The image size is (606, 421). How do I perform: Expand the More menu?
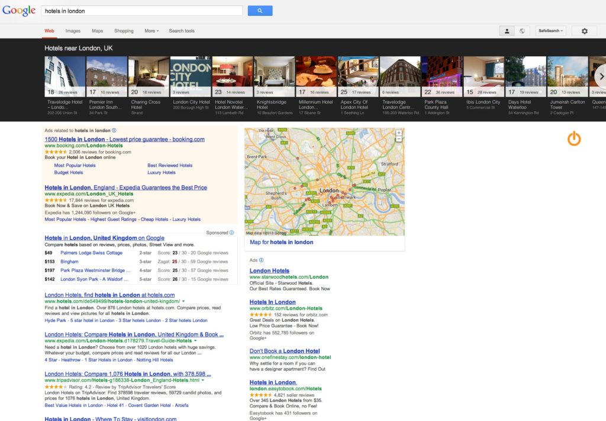pyautogui.click(x=151, y=31)
